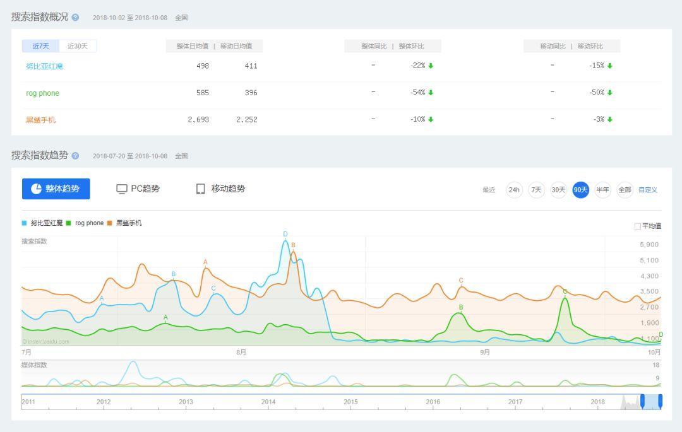Enable the 平均值 checkbox
The height and width of the screenshot is (432, 682).
point(637,226)
